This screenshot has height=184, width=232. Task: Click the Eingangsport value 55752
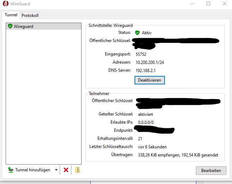(x=141, y=54)
